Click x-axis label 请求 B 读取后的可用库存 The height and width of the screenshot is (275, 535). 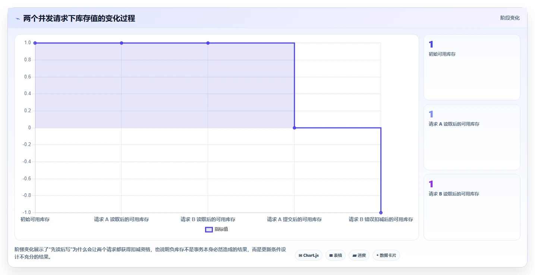[208, 220]
